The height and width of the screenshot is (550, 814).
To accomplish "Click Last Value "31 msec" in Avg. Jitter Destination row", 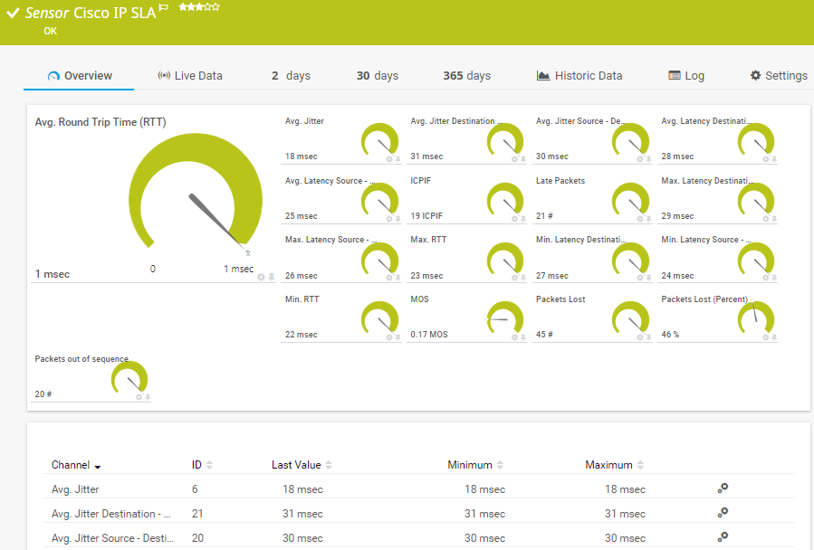I will point(302,514).
